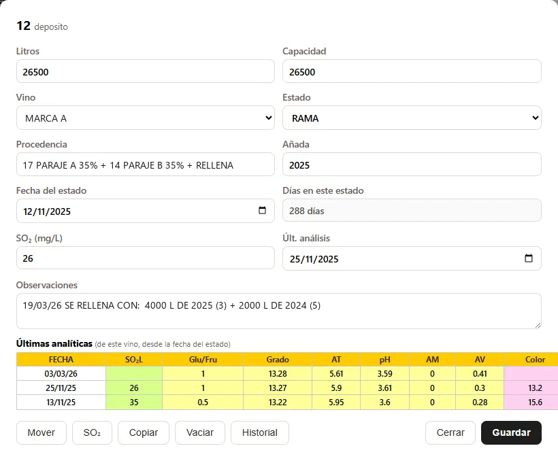
Task: Click the Color column header
Action: click(531, 360)
